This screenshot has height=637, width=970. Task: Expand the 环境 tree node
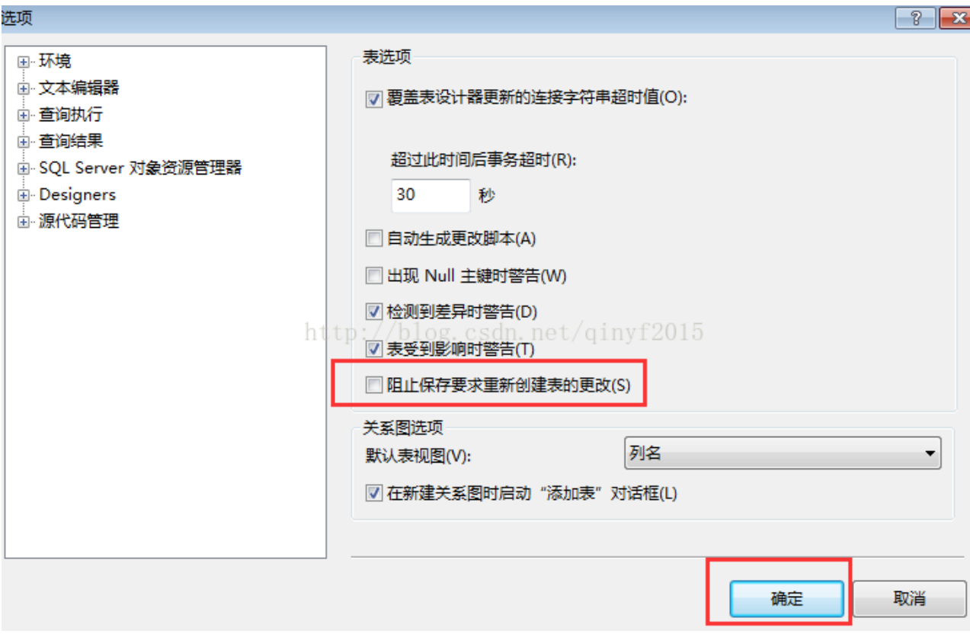pos(24,62)
